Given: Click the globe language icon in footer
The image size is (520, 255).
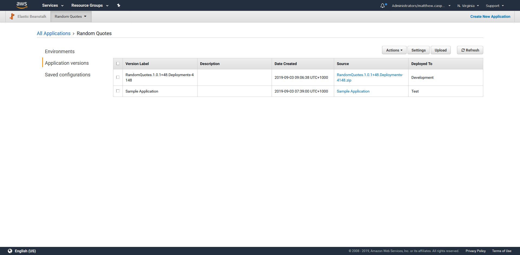Looking at the screenshot, I should tap(10, 251).
